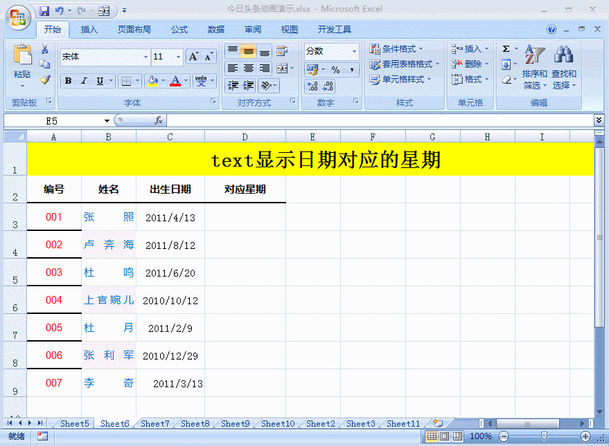Open the Sheet7 worksheet tab
Viewport: 609px width, 446px height.
point(155,423)
